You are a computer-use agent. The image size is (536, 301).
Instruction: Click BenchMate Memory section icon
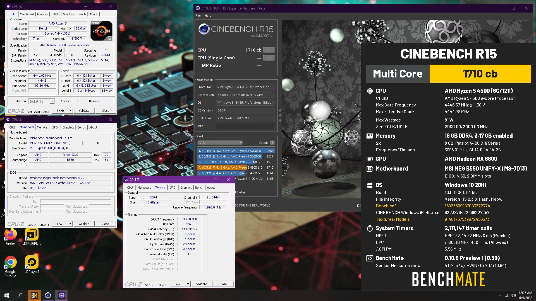tap(370, 136)
